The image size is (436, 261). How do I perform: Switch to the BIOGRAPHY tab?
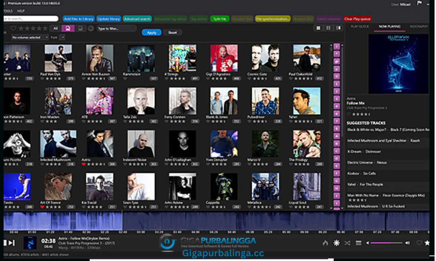[x=419, y=26]
